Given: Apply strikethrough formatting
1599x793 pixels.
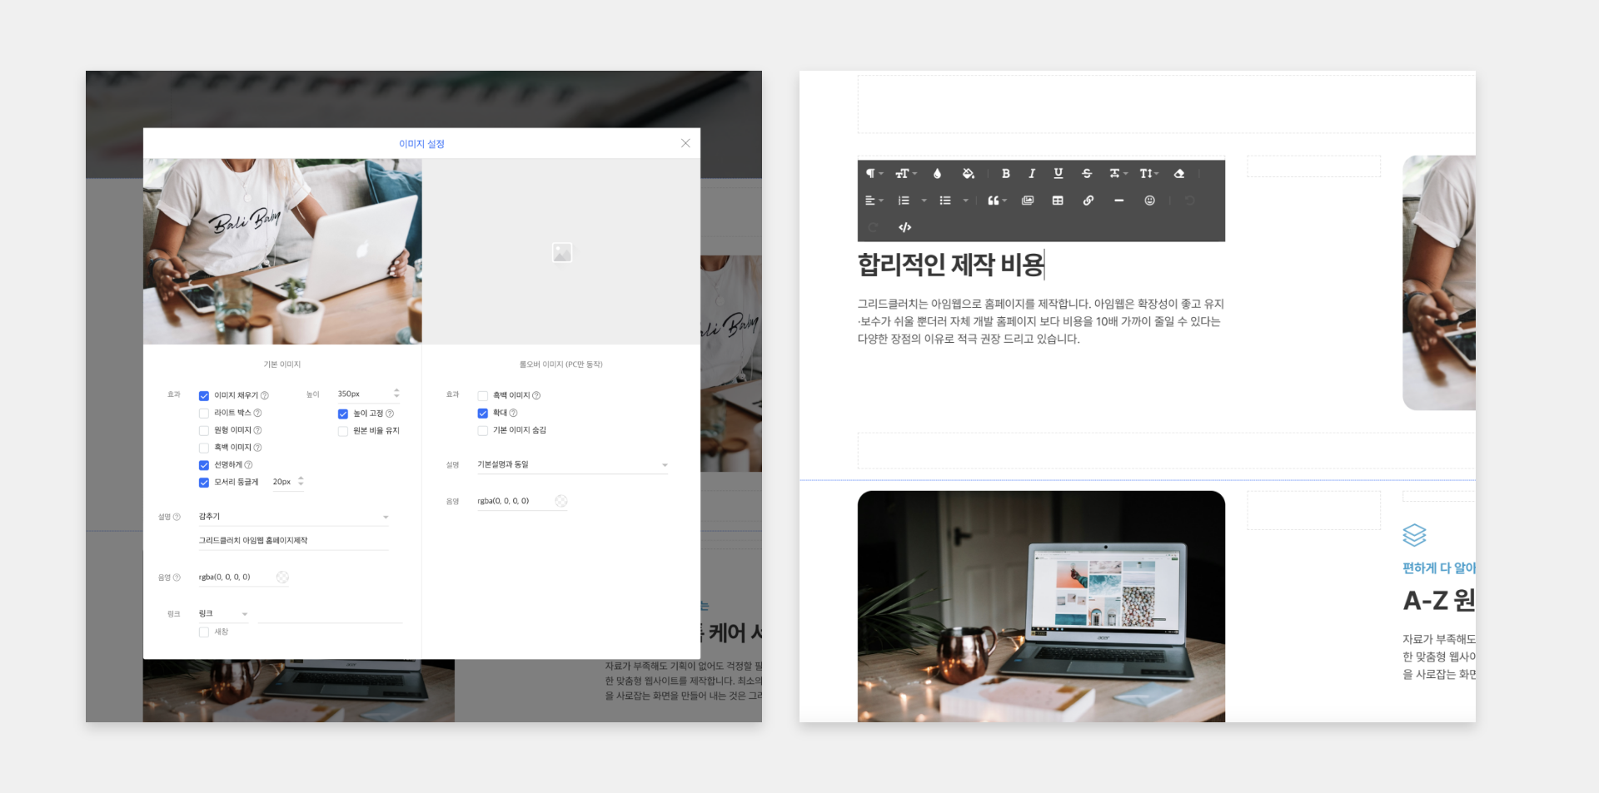Looking at the screenshot, I should point(1086,174).
